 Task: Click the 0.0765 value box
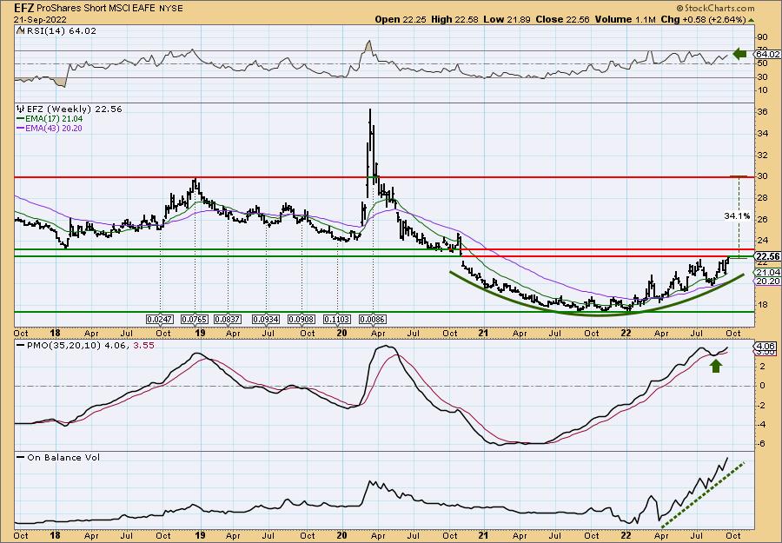pyautogui.click(x=195, y=319)
